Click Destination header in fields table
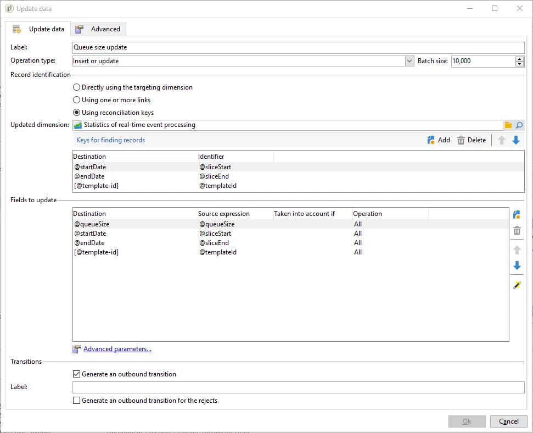Screen dimensions: 533x433 (135, 213)
